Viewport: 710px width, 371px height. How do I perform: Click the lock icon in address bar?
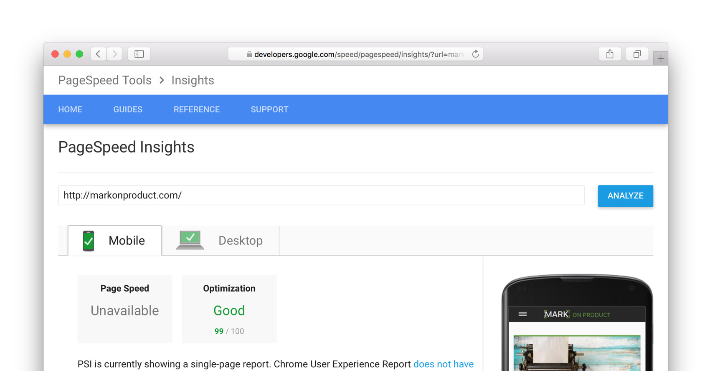[249, 54]
